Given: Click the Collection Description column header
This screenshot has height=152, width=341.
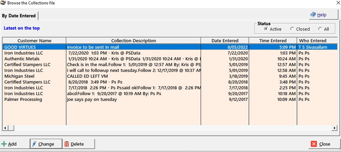Looking at the screenshot, I should click(133, 41).
